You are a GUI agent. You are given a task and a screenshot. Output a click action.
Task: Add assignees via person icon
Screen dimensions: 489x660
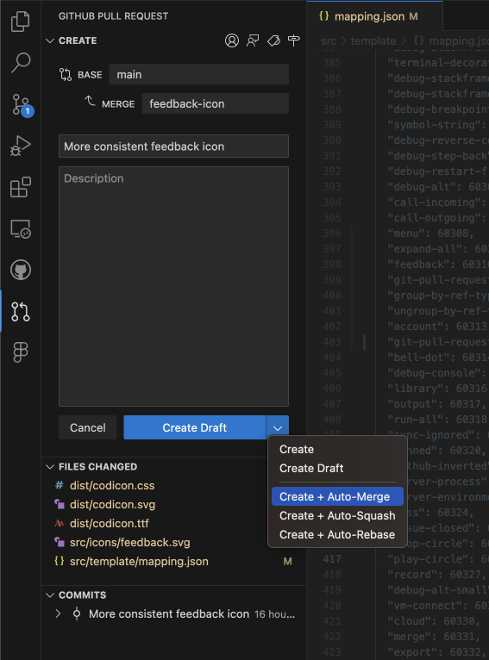point(232,40)
